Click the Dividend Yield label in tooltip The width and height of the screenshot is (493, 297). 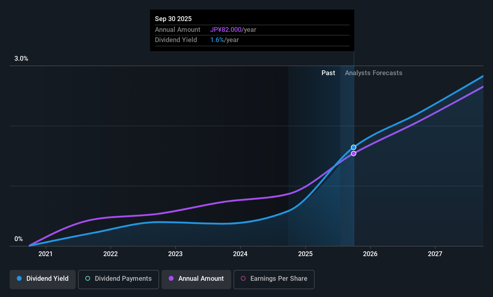tap(176, 40)
